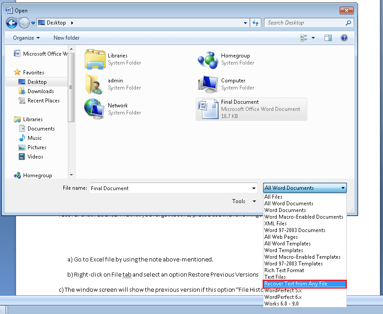Viewport: 383px width, 314px height.
Task: Show the preview pane icon
Action: tap(328, 37)
